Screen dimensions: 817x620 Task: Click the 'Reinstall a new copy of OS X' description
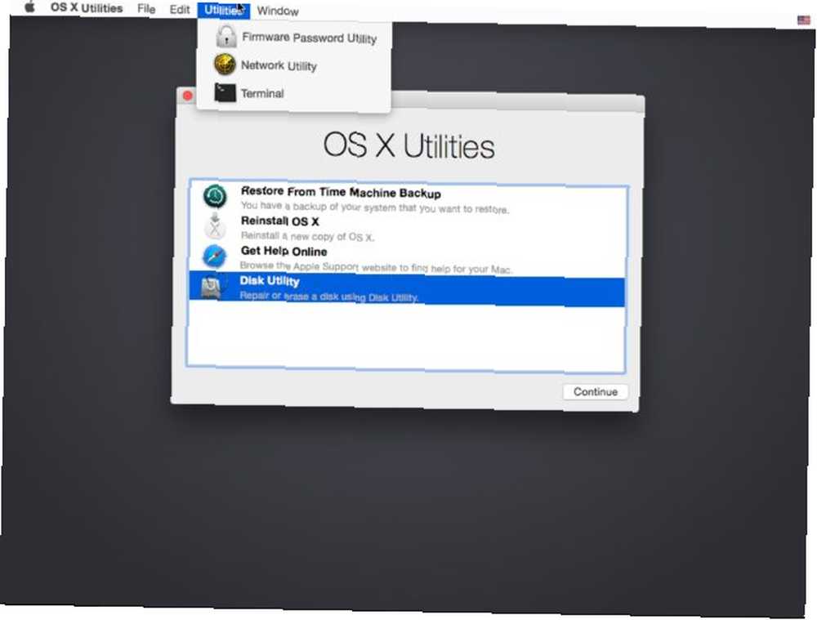click(307, 236)
